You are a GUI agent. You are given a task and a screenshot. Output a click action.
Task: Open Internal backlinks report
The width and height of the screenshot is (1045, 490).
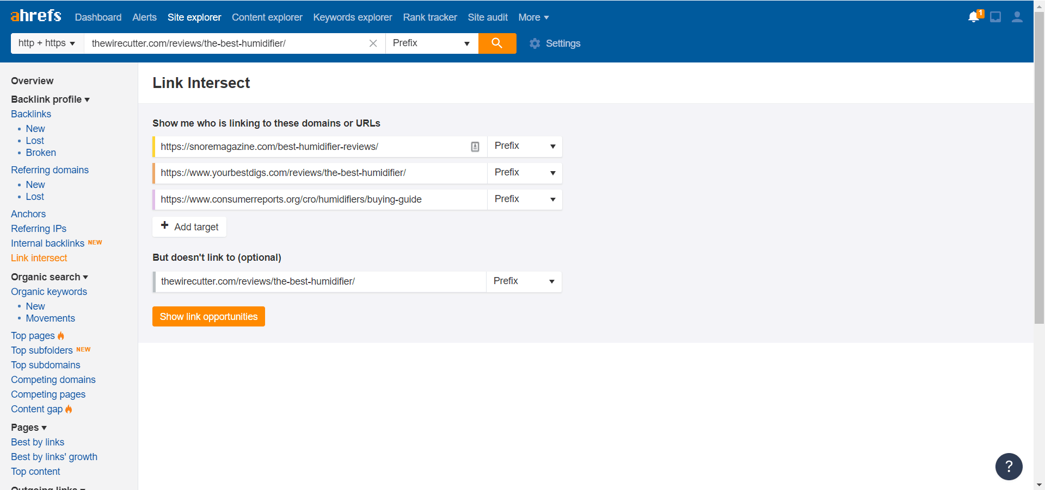click(x=47, y=243)
